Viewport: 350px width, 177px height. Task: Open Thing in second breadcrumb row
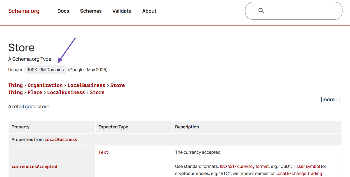[15, 92]
